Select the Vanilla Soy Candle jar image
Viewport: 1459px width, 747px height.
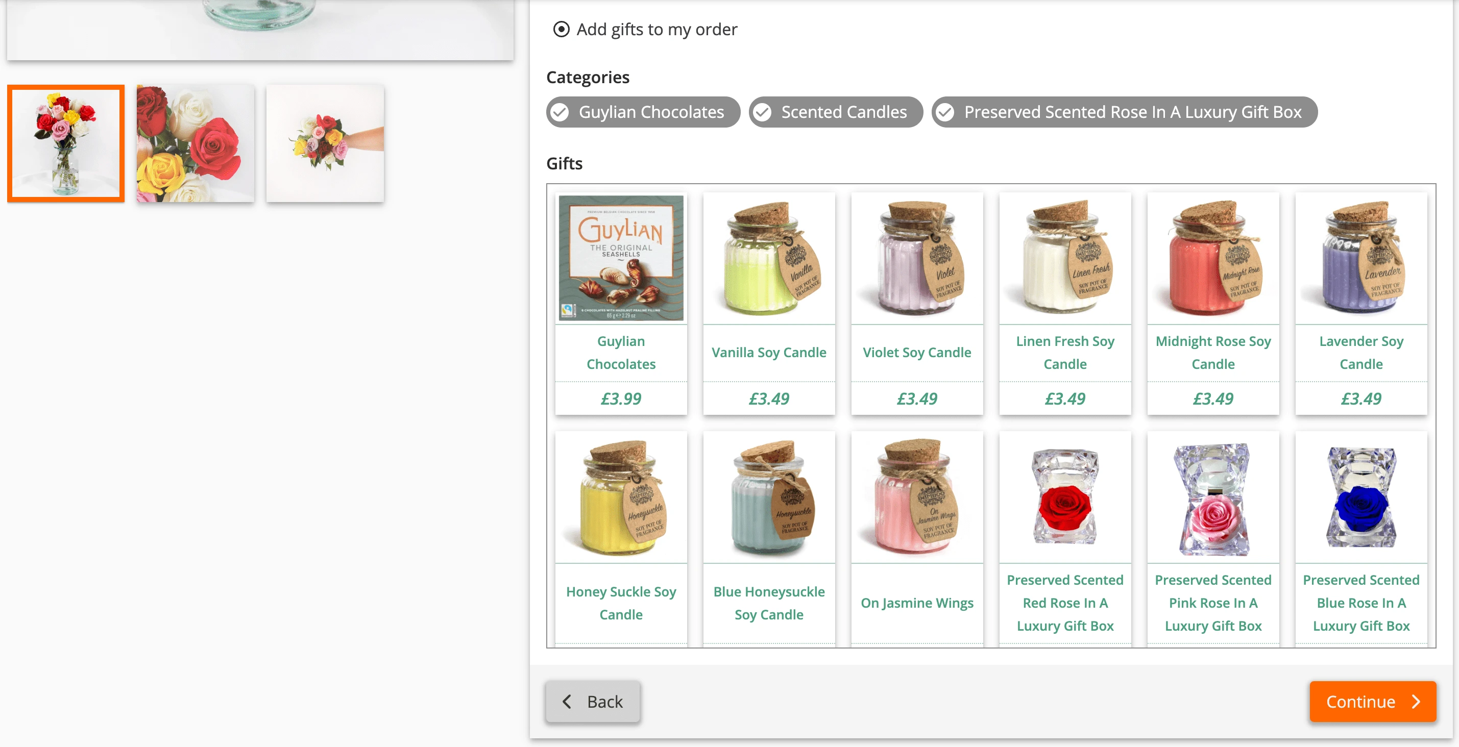pos(769,258)
